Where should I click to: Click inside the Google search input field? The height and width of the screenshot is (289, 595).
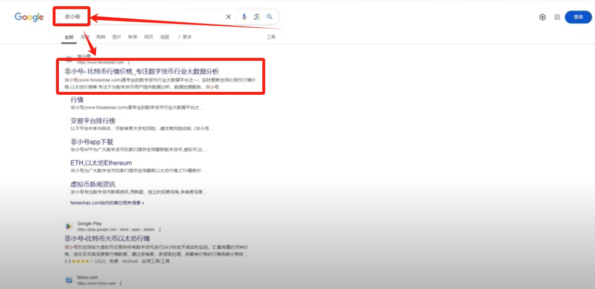[144, 17]
